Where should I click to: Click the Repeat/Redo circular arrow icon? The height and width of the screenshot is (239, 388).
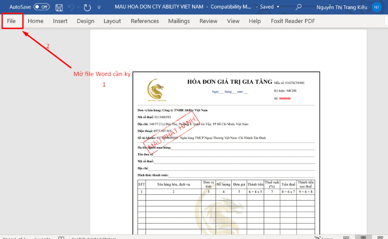tap(87, 7)
